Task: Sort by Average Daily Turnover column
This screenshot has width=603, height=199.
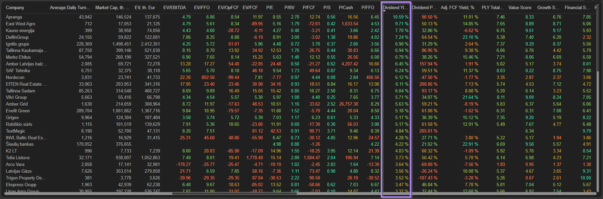Action: tap(70, 7)
